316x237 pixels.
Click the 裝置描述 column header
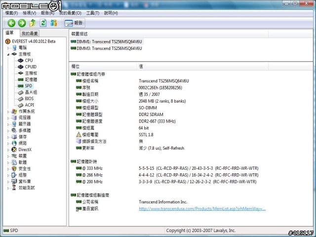pos(169,34)
